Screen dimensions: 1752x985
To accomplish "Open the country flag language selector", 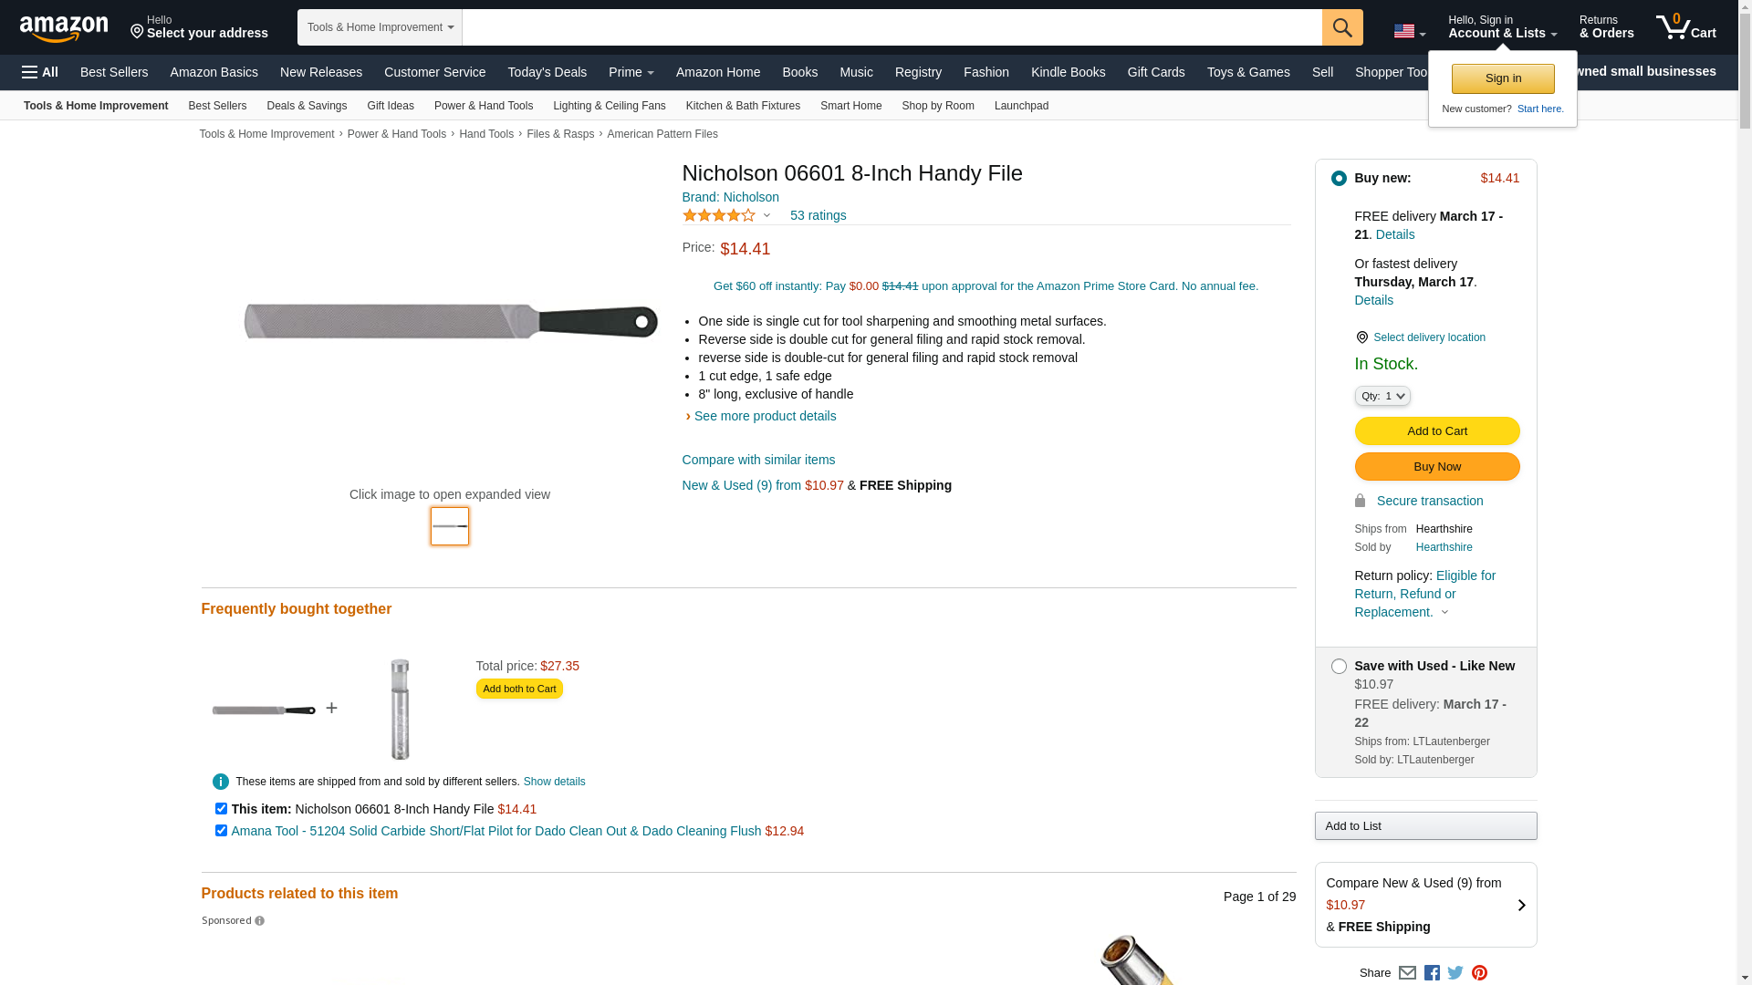I will (1409, 32).
